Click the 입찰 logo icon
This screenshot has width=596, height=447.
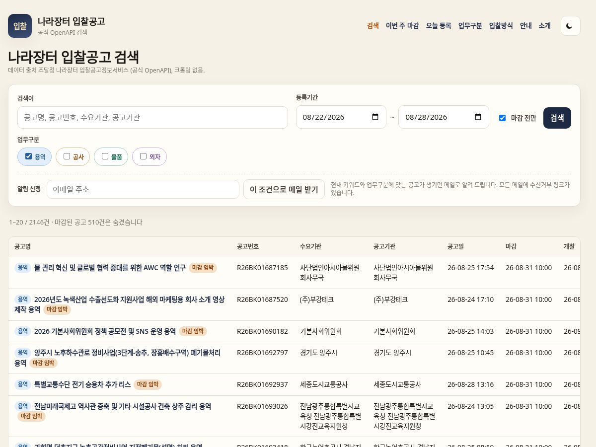20,26
